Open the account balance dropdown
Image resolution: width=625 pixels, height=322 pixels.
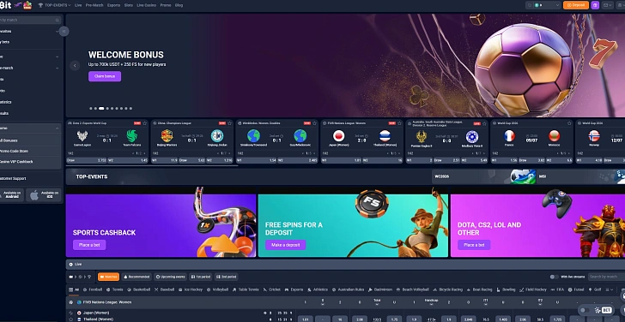547,5
